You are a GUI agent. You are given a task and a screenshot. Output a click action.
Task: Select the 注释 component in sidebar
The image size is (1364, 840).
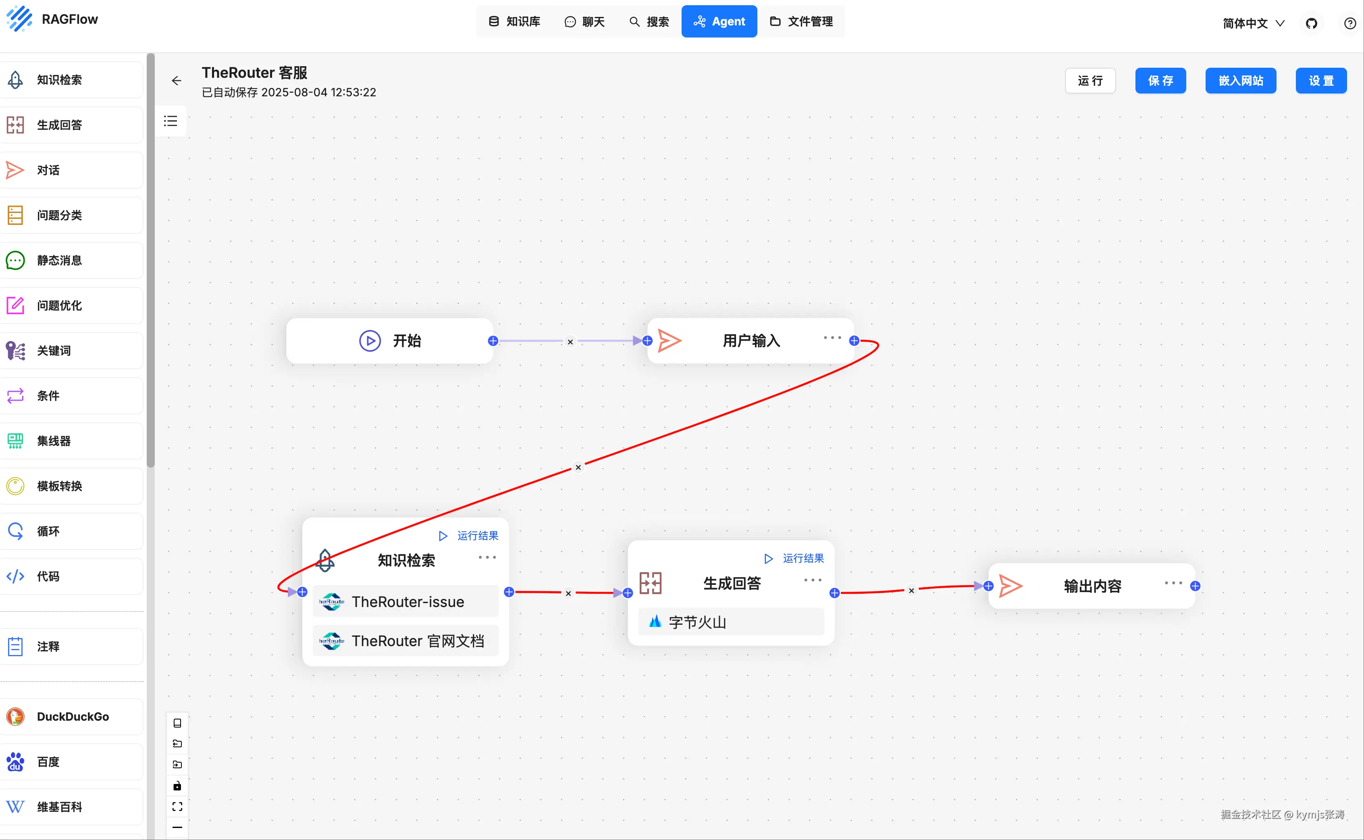click(72, 647)
